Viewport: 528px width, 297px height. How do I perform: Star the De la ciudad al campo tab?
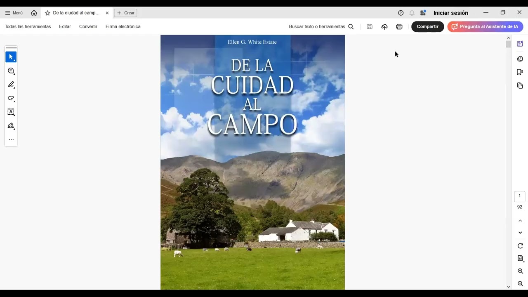click(x=47, y=13)
